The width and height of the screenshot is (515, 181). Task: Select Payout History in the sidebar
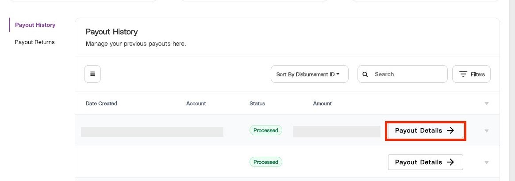click(35, 25)
